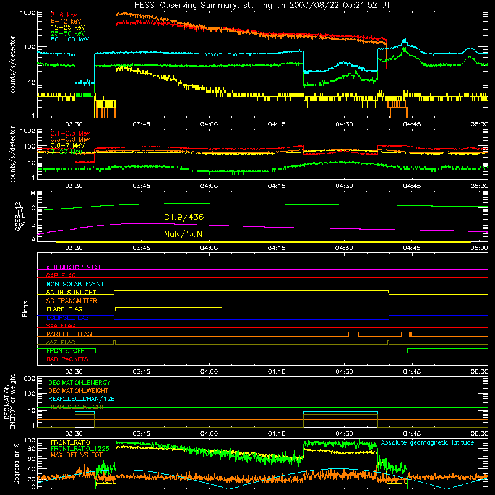Click the BAD_PACKETS flag label
This screenshot has width=495, height=495.
click(x=67, y=359)
